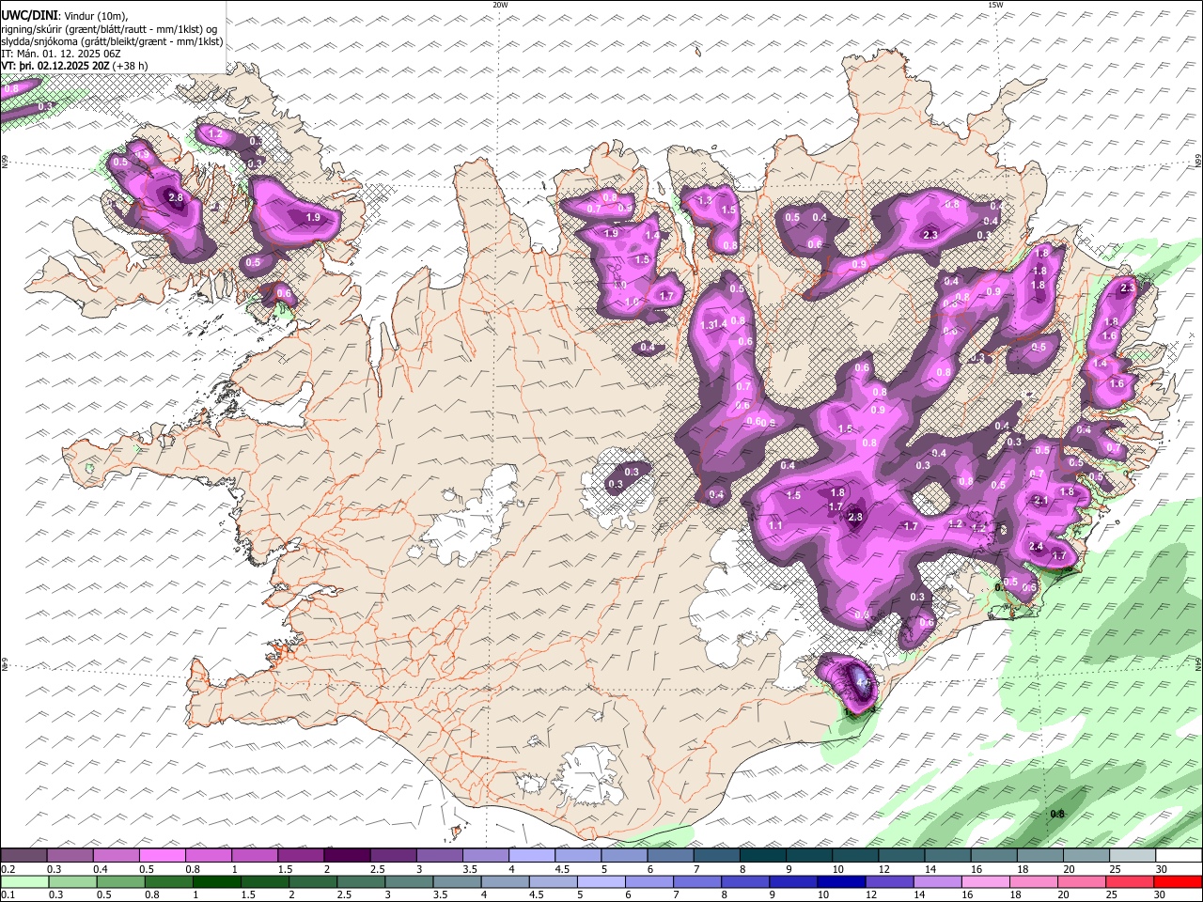Screen dimensions: 1203x902
Task: Click the 'Vindur (10m)' text in the header
Action: tap(93, 17)
